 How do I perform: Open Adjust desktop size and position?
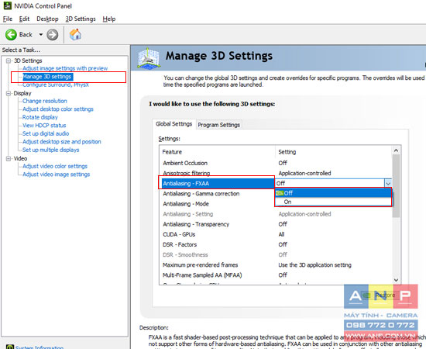pyautogui.click(x=62, y=142)
